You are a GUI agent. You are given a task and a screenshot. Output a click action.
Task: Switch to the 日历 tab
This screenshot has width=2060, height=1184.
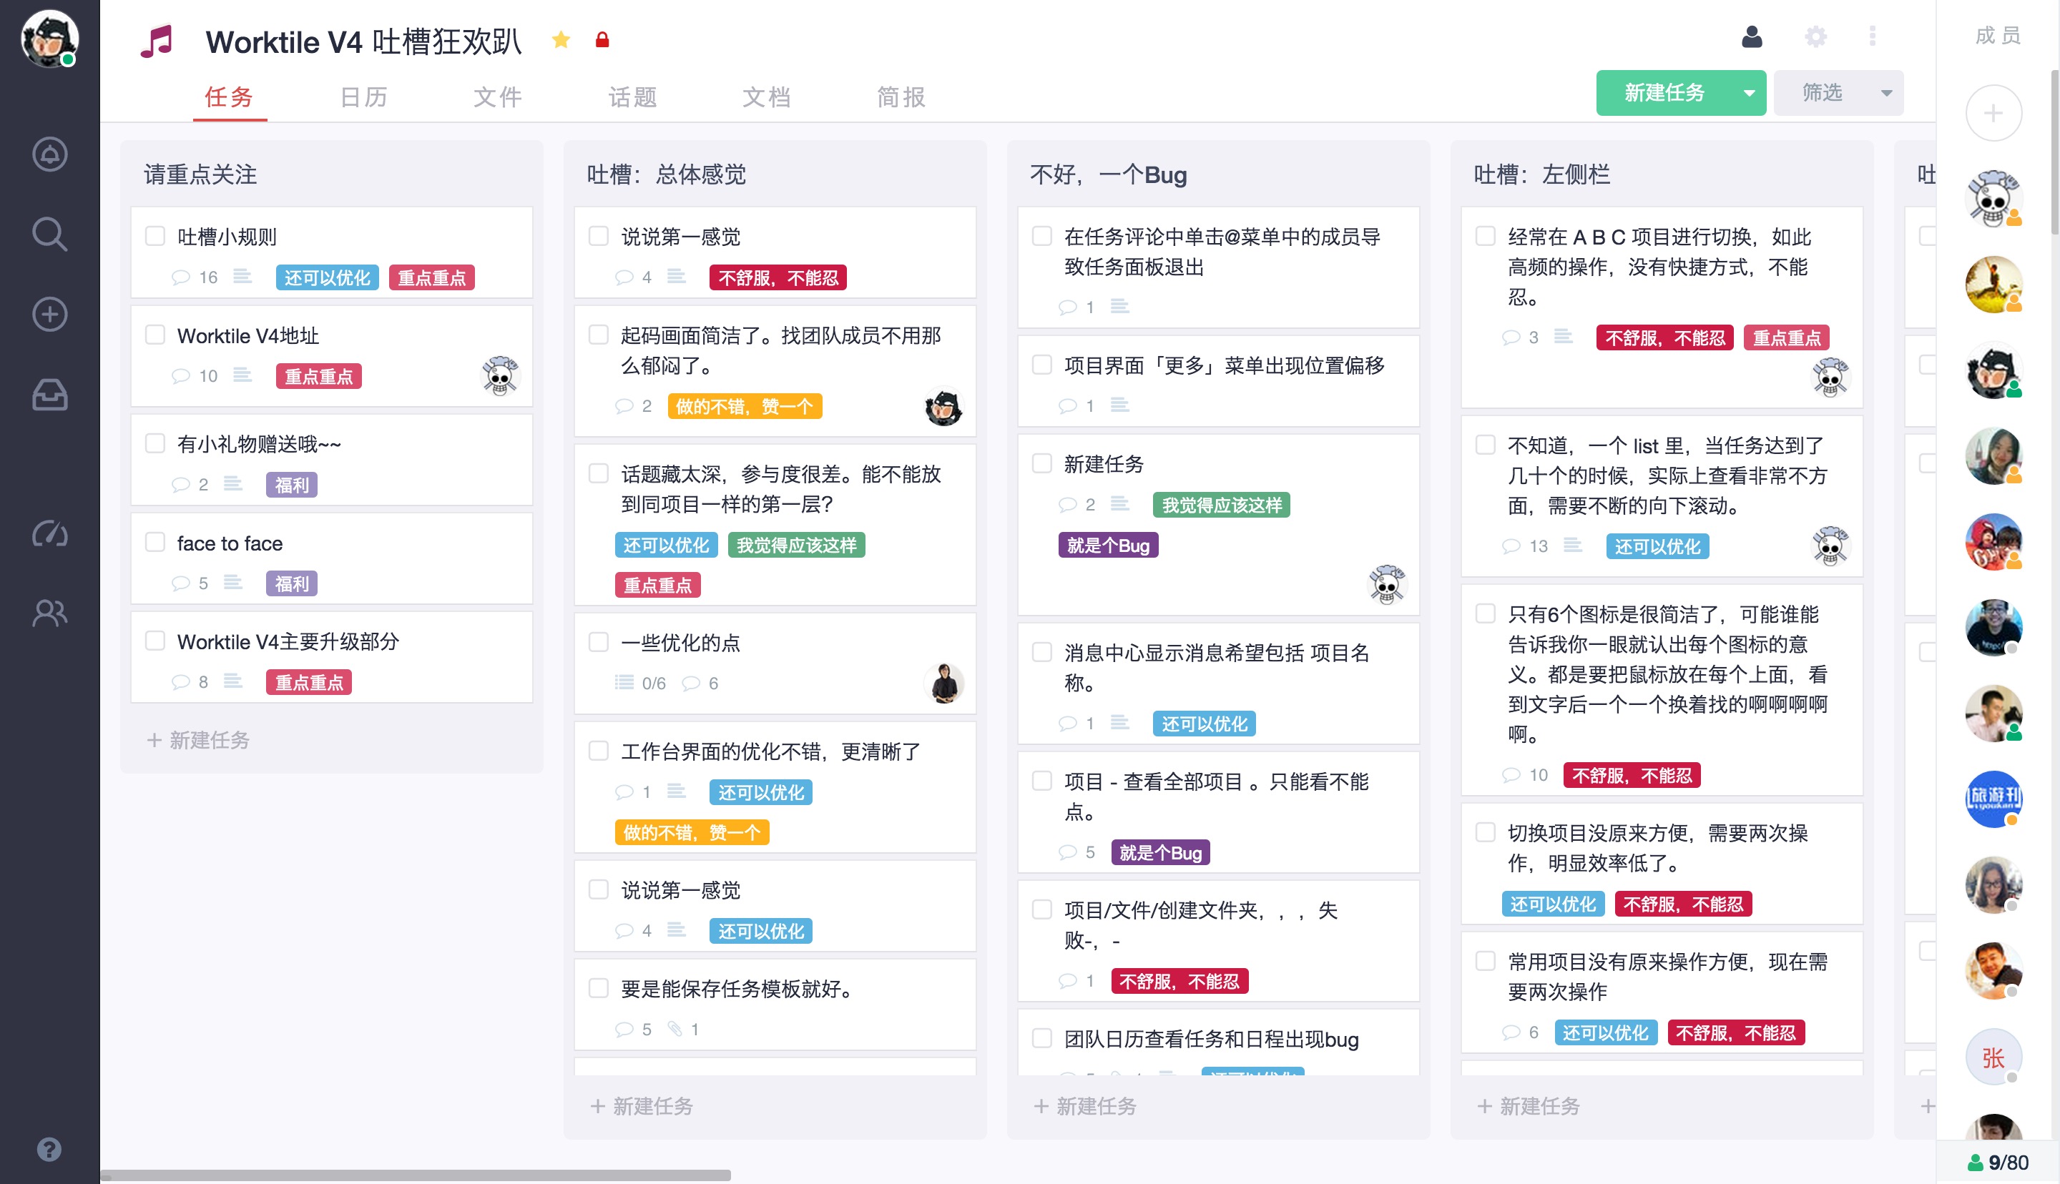[x=363, y=97]
